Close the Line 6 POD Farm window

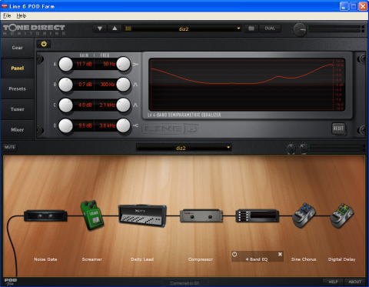[363, 6]
